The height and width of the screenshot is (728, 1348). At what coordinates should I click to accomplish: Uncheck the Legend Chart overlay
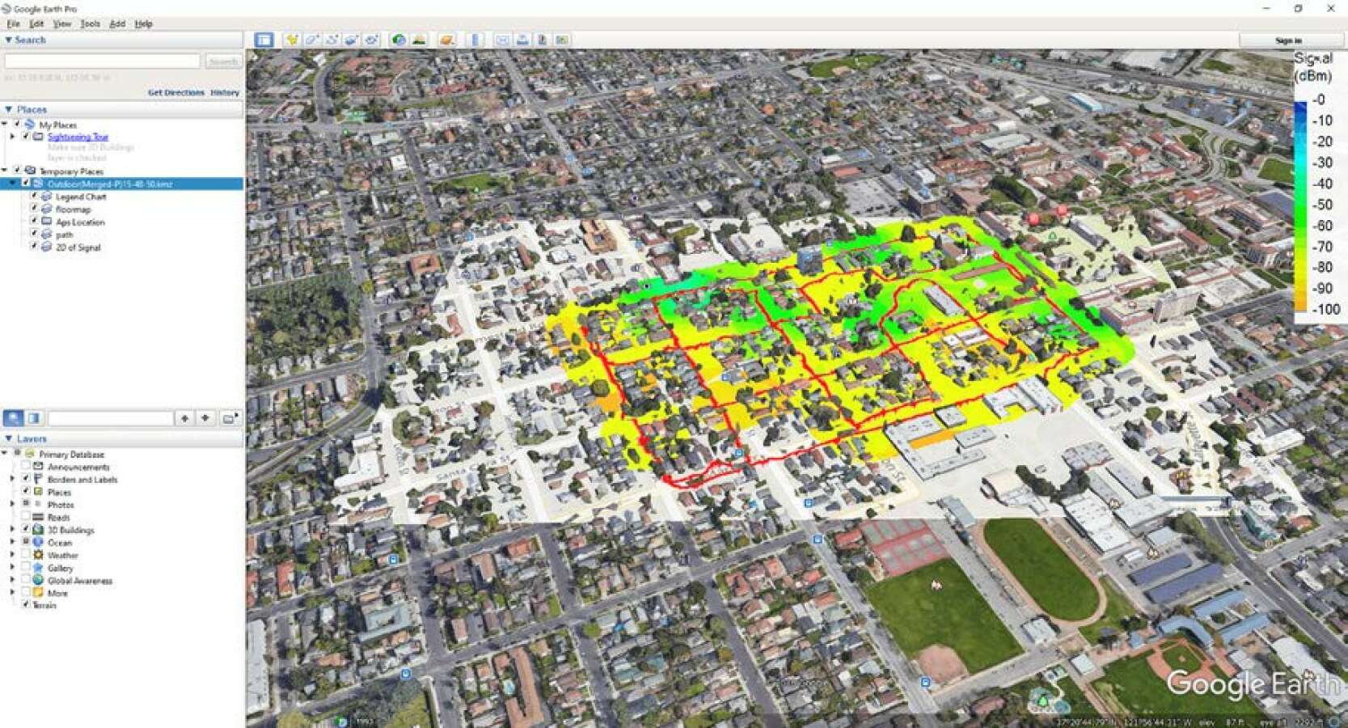click(34, 197)
